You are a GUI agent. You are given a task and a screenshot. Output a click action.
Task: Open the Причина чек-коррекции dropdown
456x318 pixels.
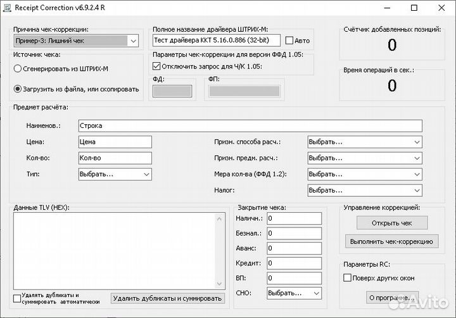tap(76, 41)
